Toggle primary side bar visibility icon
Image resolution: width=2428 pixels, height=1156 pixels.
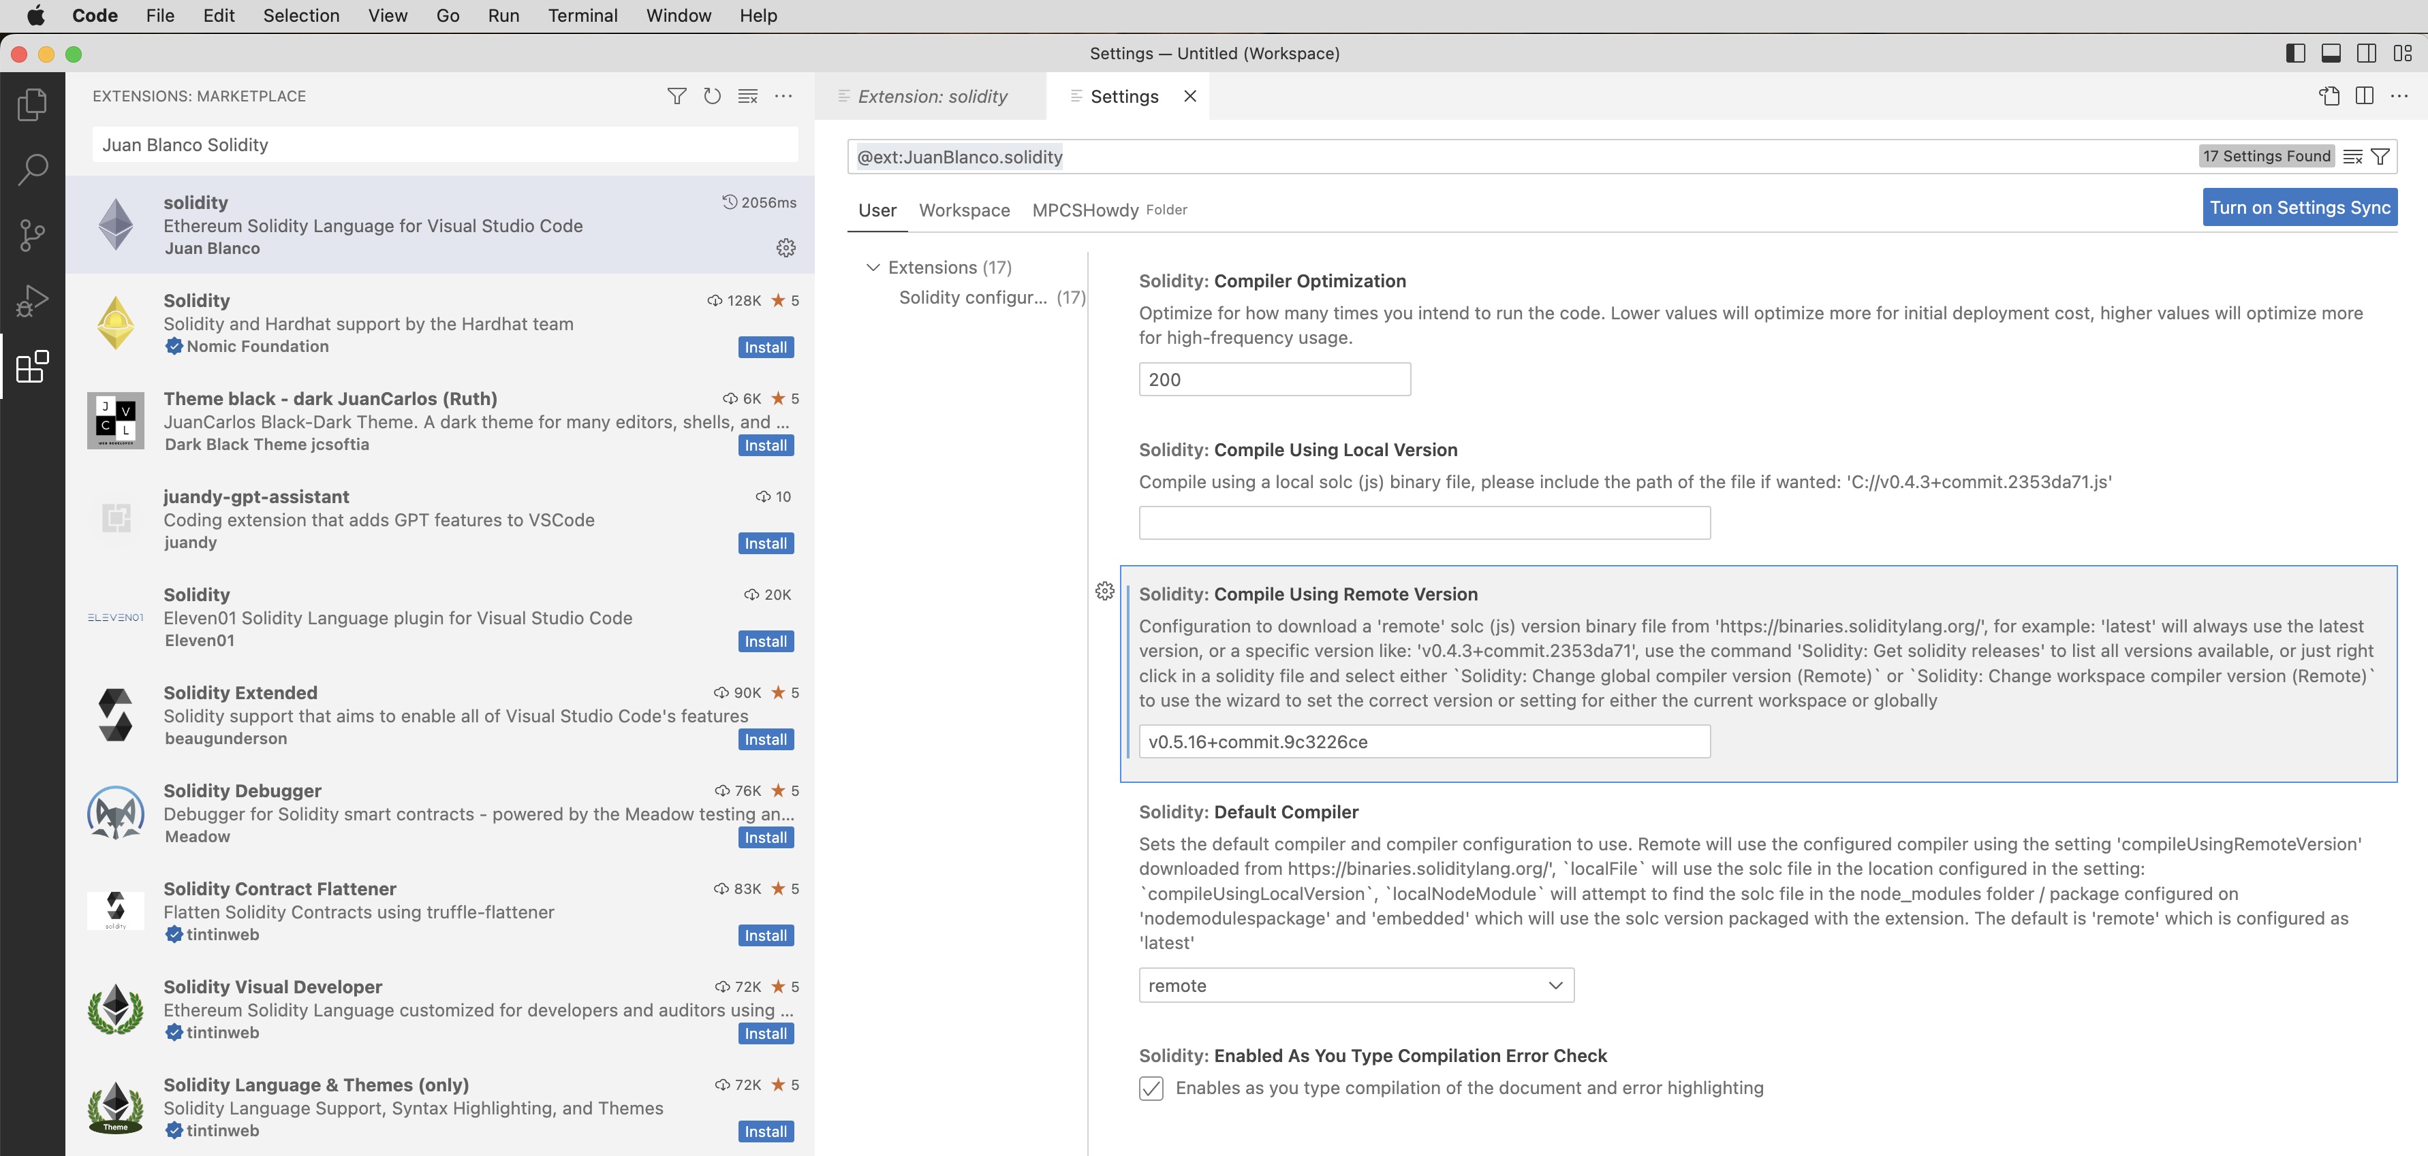point(2295,54)
